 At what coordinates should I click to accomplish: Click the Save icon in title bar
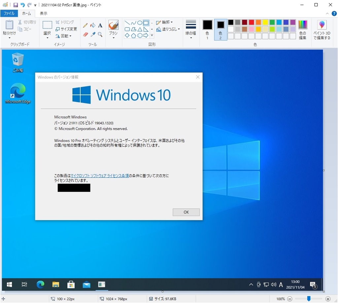click(16, 5)
